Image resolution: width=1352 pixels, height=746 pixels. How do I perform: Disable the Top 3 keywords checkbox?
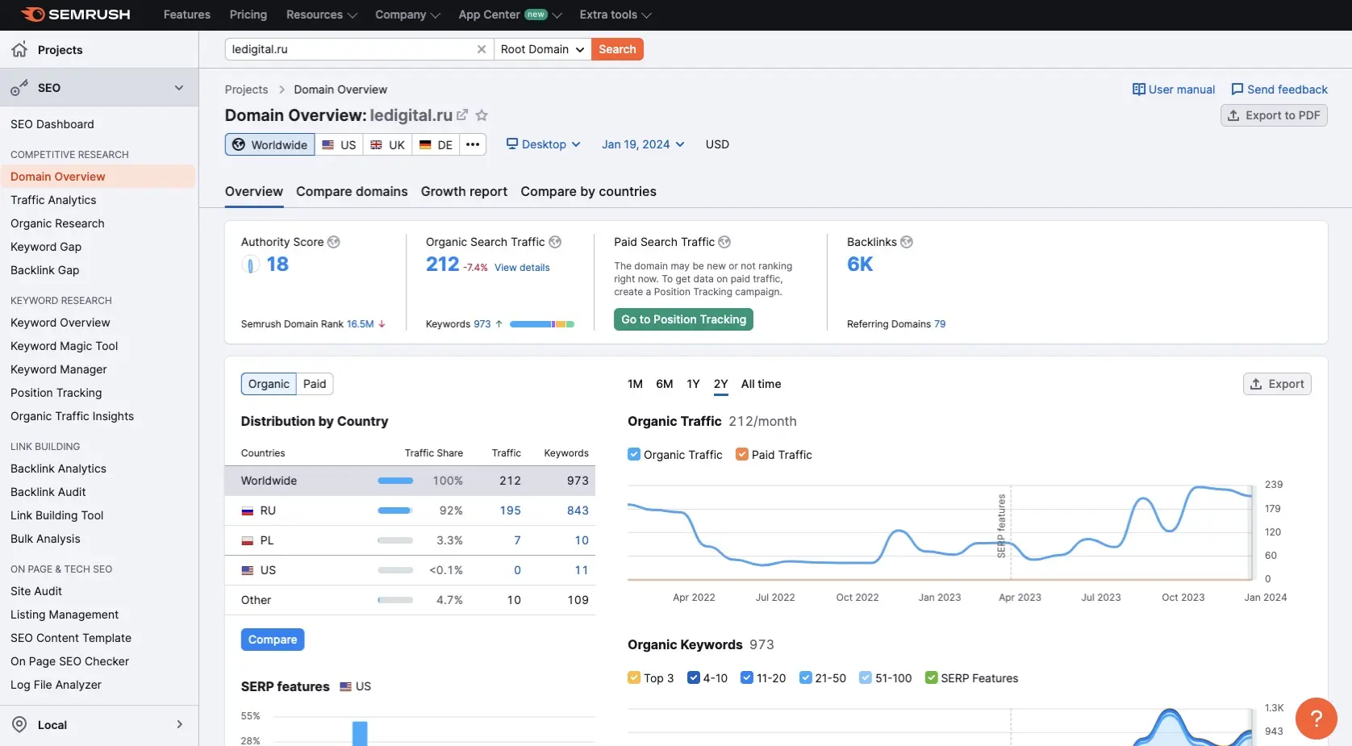(x=634, y=678)
